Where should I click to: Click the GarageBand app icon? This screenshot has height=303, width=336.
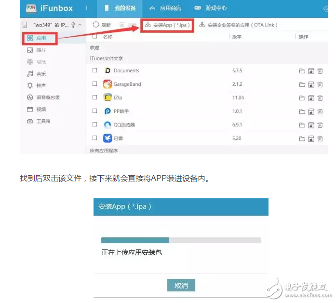click(x=108, y=84)
